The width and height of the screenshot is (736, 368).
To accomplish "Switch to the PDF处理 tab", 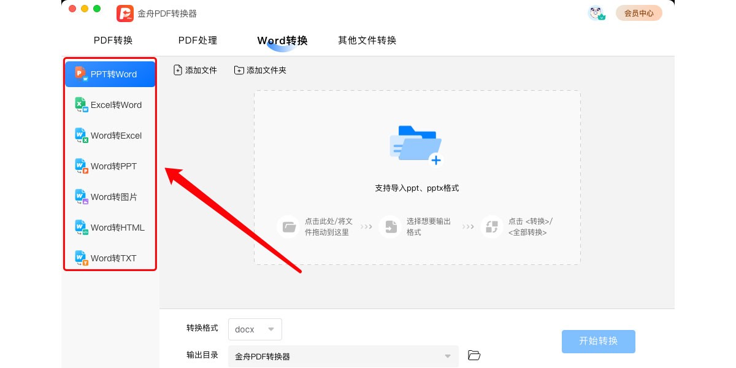I will point(197,40).
